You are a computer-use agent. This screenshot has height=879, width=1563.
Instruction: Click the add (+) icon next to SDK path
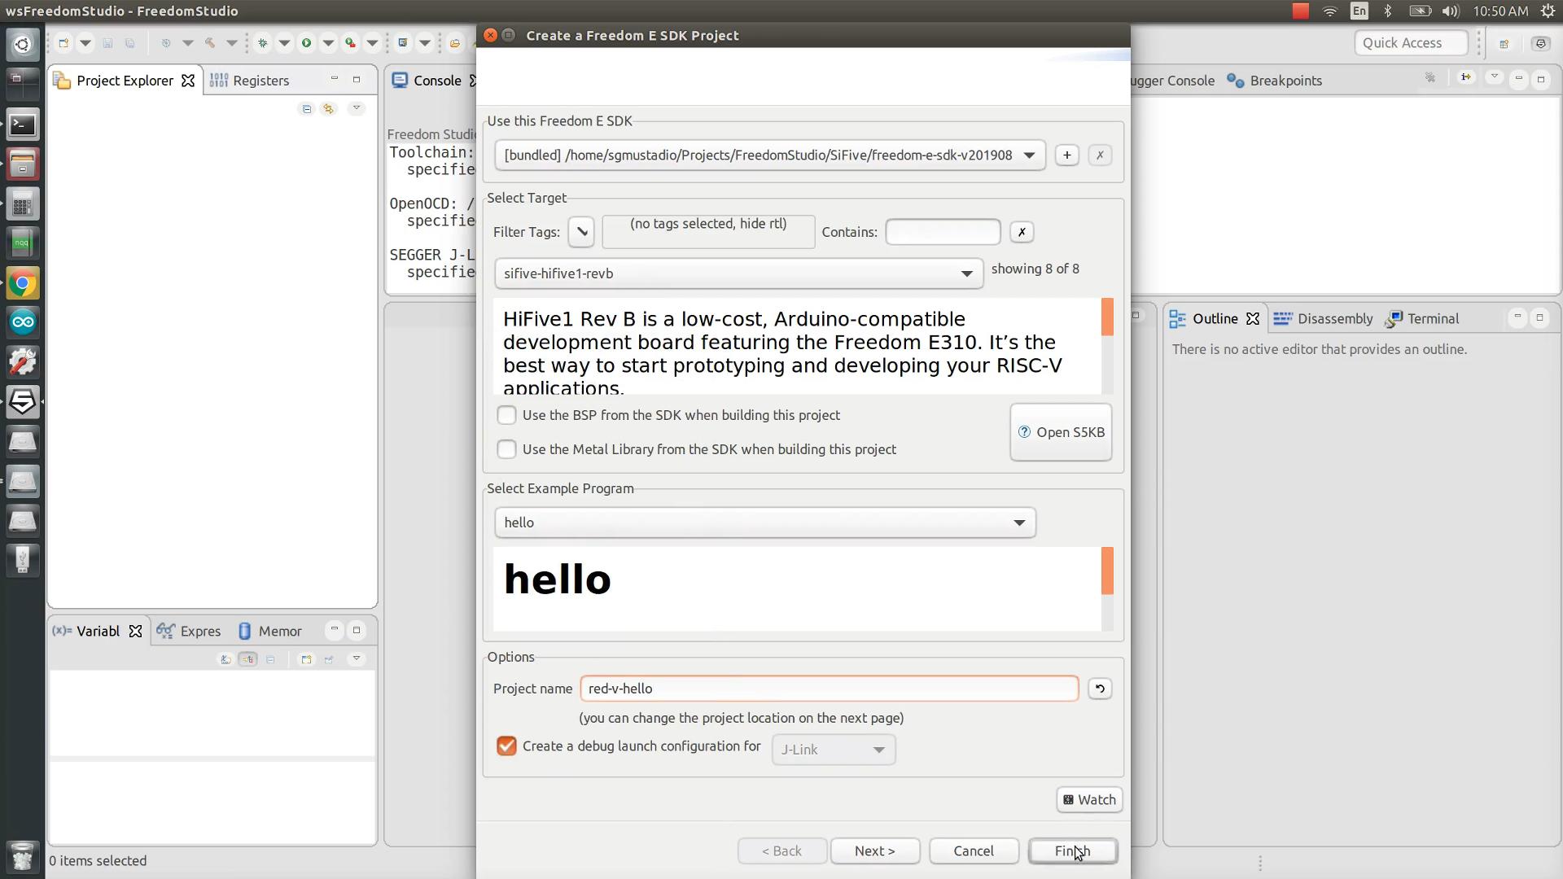1066,155
